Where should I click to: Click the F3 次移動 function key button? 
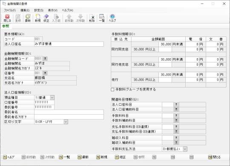tap(47, 157)
